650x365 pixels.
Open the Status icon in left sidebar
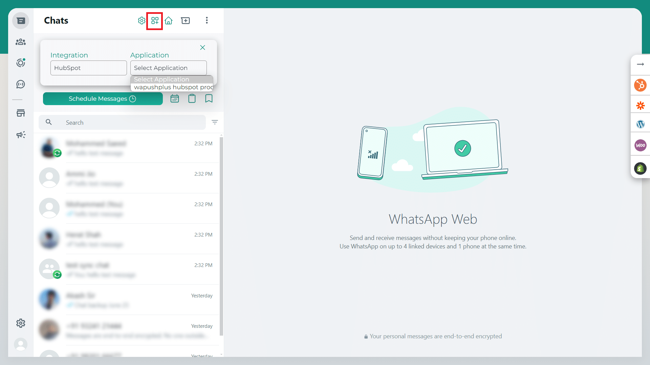21,63
